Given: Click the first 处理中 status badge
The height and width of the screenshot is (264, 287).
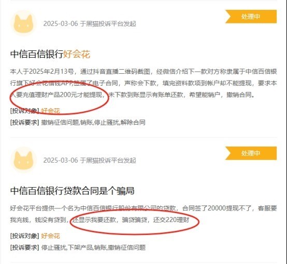Looking at the screenshot, I should pos(251,17).
